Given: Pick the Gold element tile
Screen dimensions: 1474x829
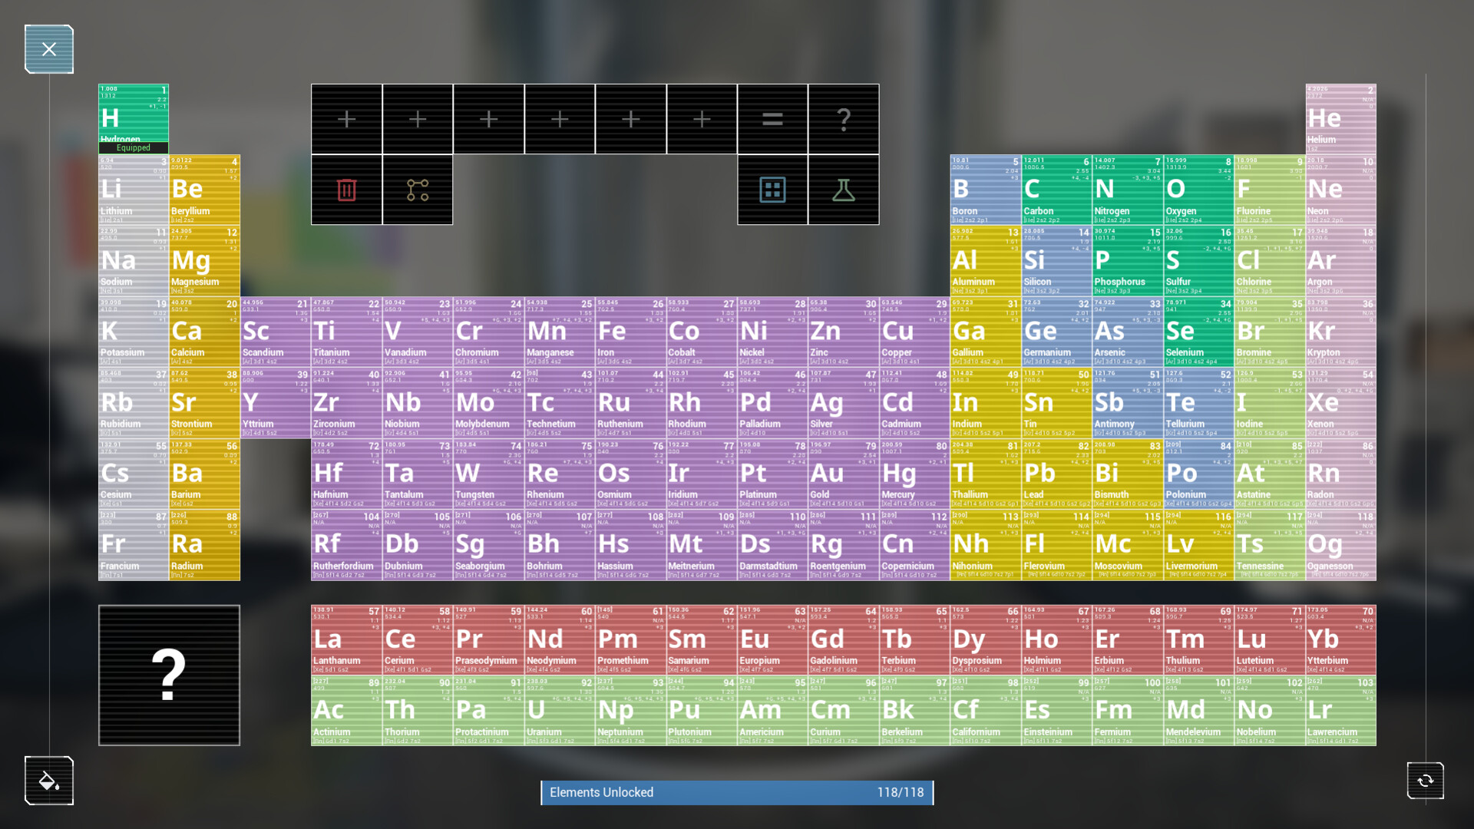Looking at the screenshot, I should click(x=843, y=474).
